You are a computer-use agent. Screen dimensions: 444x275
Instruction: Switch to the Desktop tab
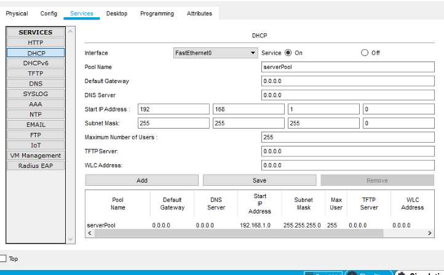pos(117,14)
